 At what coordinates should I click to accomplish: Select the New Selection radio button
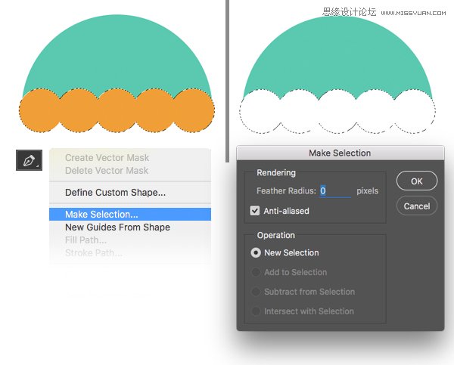pyautogui.click(x=256, y=252)
